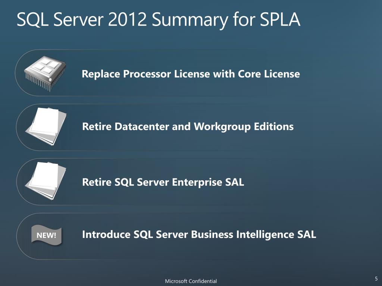Viewport: 382px width, 286px height.
Task: Click the 'Microsoft Confidential' footer text
Action: point(191,281)
